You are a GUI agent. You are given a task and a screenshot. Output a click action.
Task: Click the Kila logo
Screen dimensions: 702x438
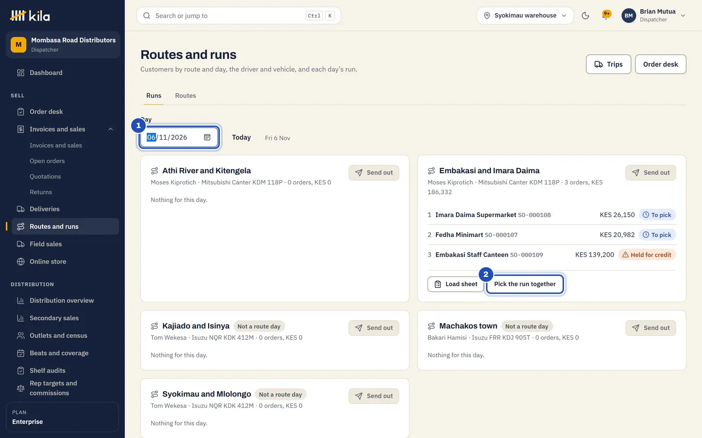[30, 16]
